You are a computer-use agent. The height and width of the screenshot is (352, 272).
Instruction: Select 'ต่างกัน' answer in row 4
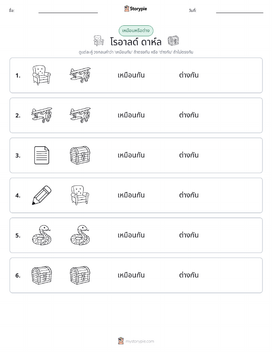[x=189, y=195]
